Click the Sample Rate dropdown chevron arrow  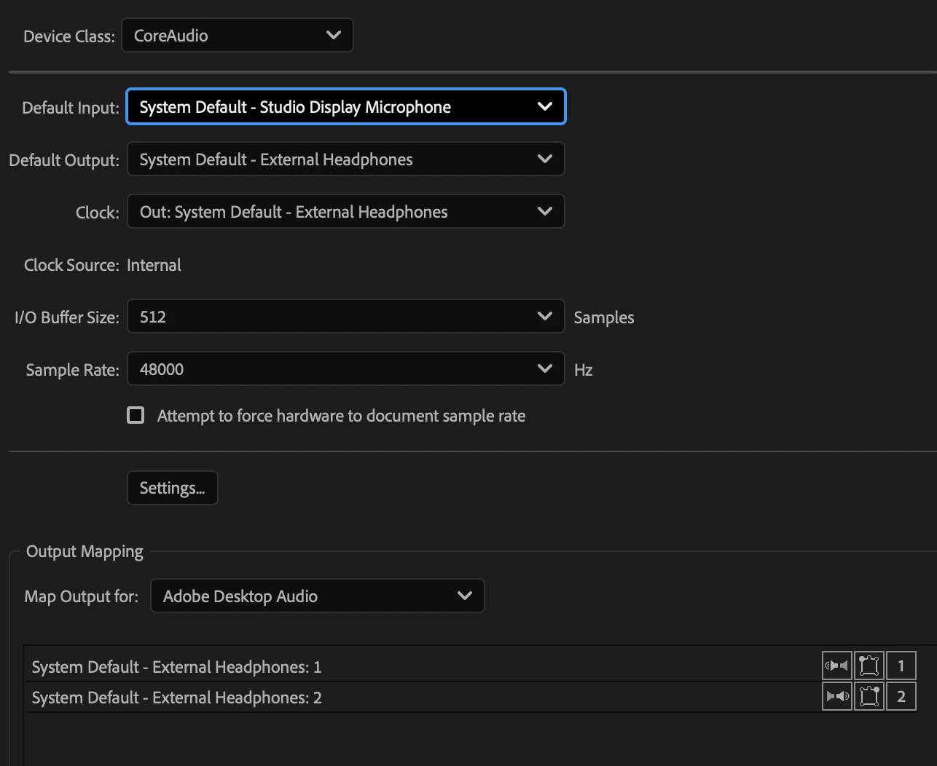tap(544, 369)
